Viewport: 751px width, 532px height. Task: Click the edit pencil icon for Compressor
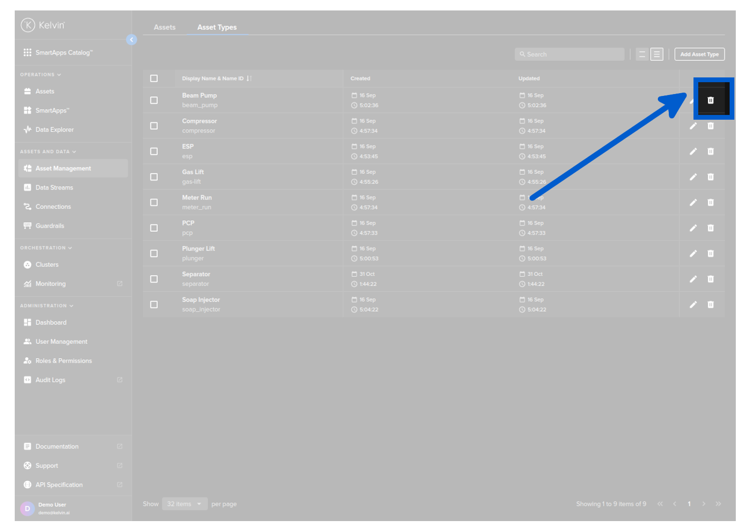tap(693, 126)
